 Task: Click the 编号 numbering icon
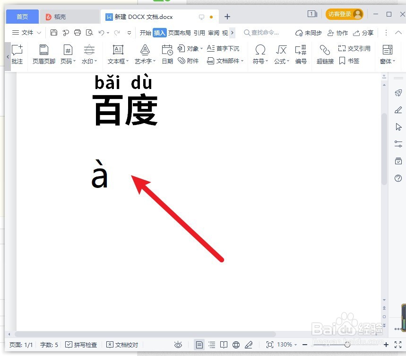pos(301,54)
